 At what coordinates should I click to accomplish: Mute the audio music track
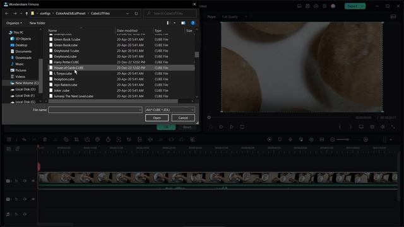point(25,214)
